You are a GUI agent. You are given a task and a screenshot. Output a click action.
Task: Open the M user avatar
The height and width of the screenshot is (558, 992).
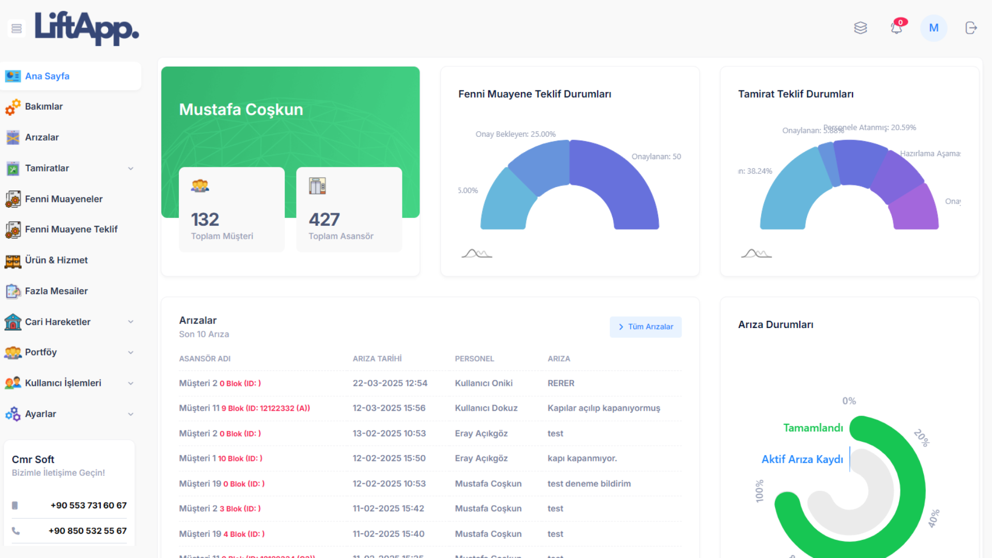[x=933, y=28]
